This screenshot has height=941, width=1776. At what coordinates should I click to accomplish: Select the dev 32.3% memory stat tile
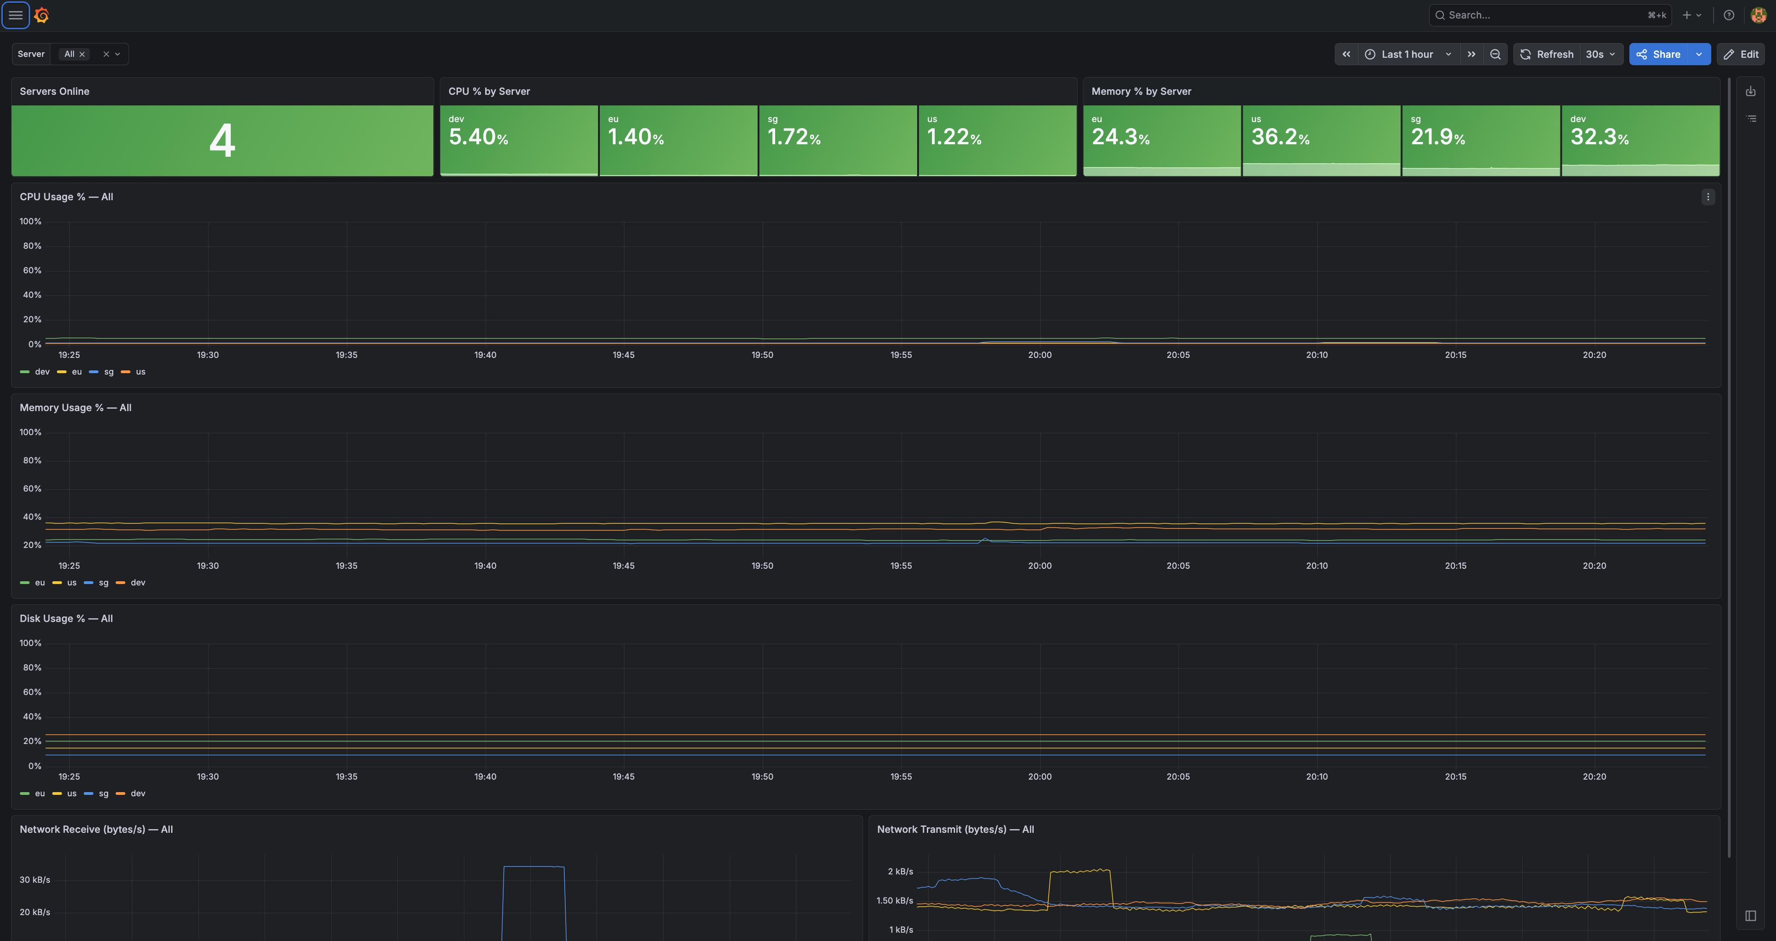[x=1641, y=141]
